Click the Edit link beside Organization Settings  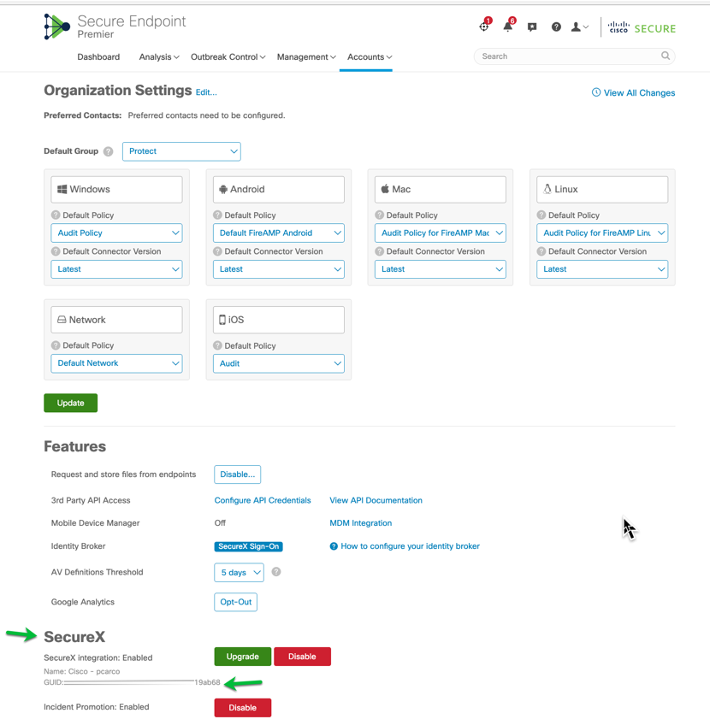pyautogui.click(x=206, y=92)
